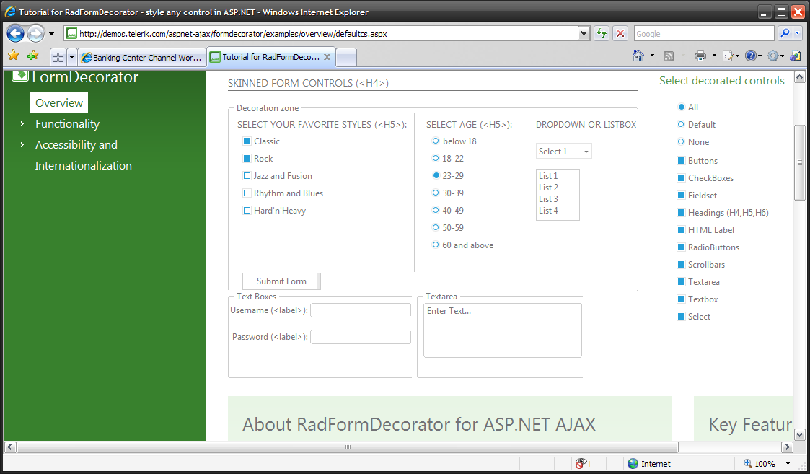The width and height of the screenshot is (810, 474).
Task: Open the Overview menu item
Action: point(59,102)
